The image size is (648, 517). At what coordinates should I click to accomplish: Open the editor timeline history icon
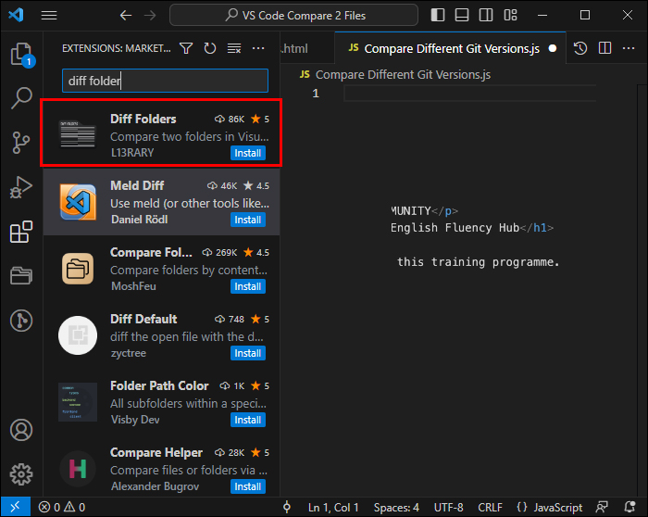pos(580,48)
